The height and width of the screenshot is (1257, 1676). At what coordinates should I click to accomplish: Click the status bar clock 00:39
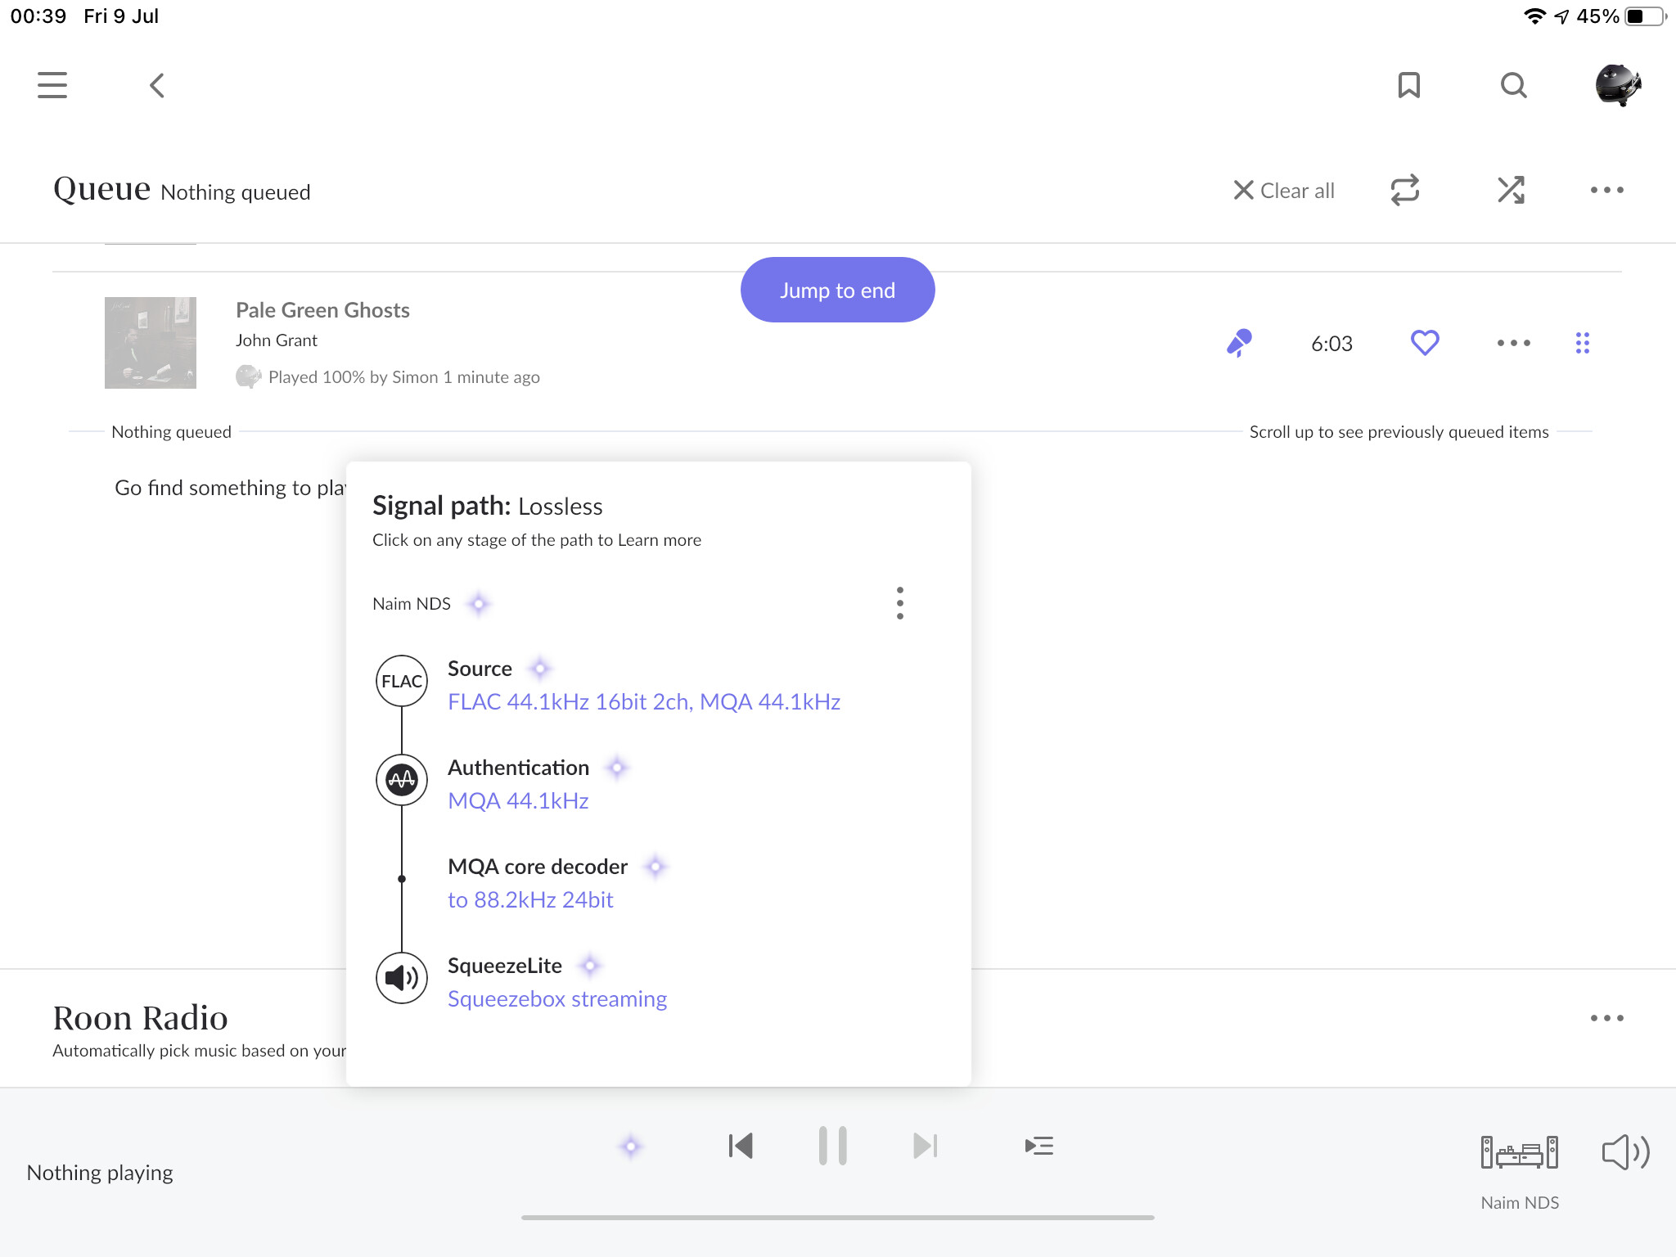pyautogui.click(x=38, y=16)
